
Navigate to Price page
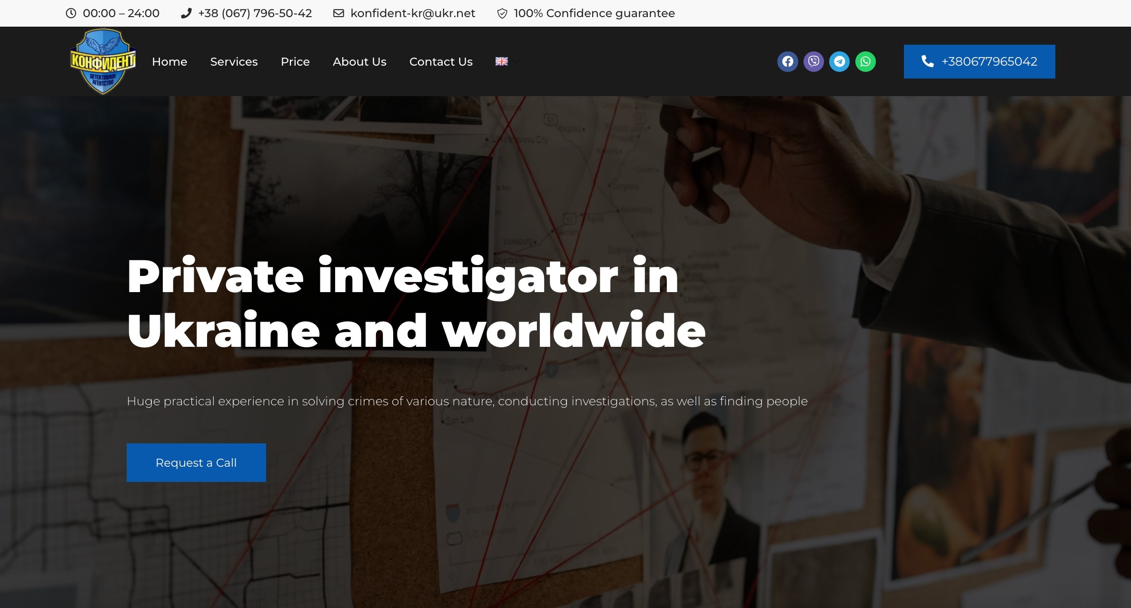[295, 62]
